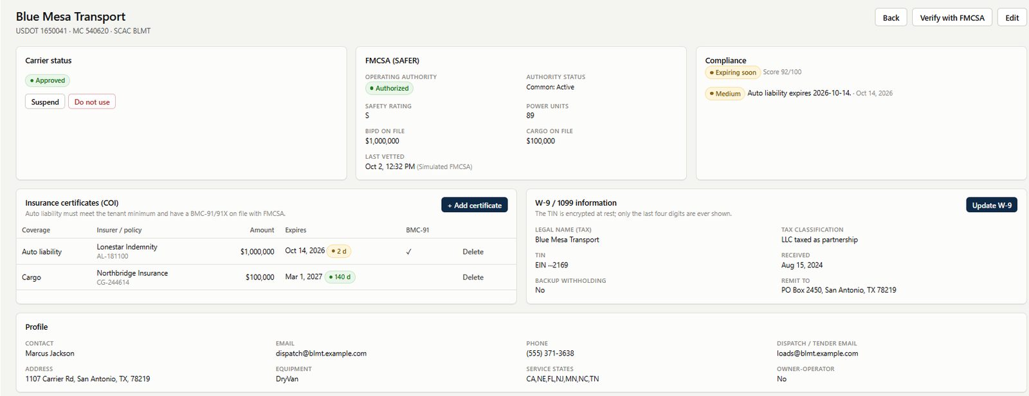The width and height of the screenshot is (1029, 396).
Task: Select the Northbridge Insurance insurer name
Action: point(132,273)
